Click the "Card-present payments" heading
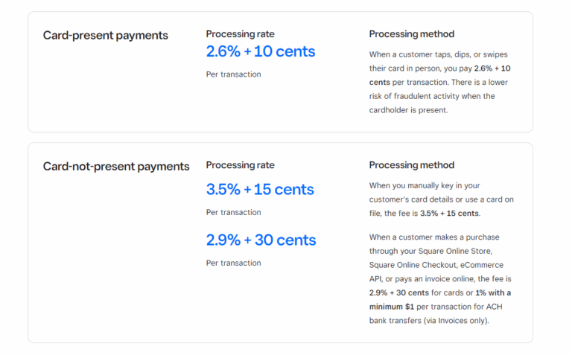Image resolution: width=572 pixels, height=355 pixels. [105, 35]
